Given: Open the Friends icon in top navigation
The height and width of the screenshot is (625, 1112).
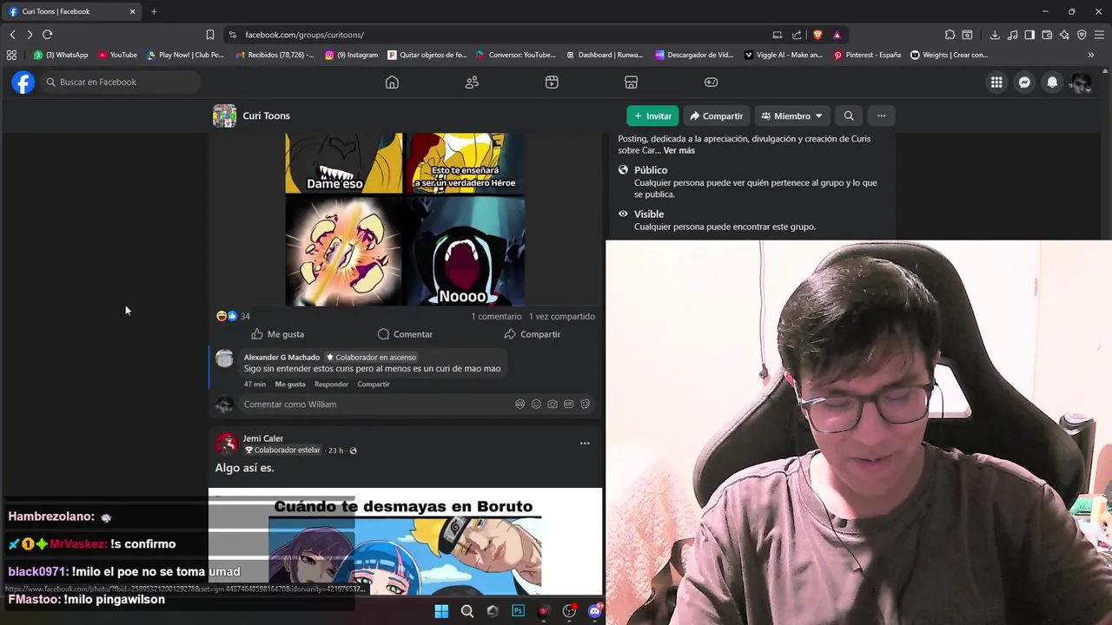Looking at the screenshot, I should click(x=472, y=82).
